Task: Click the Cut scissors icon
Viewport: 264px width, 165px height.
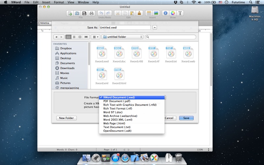Action: 118,13
